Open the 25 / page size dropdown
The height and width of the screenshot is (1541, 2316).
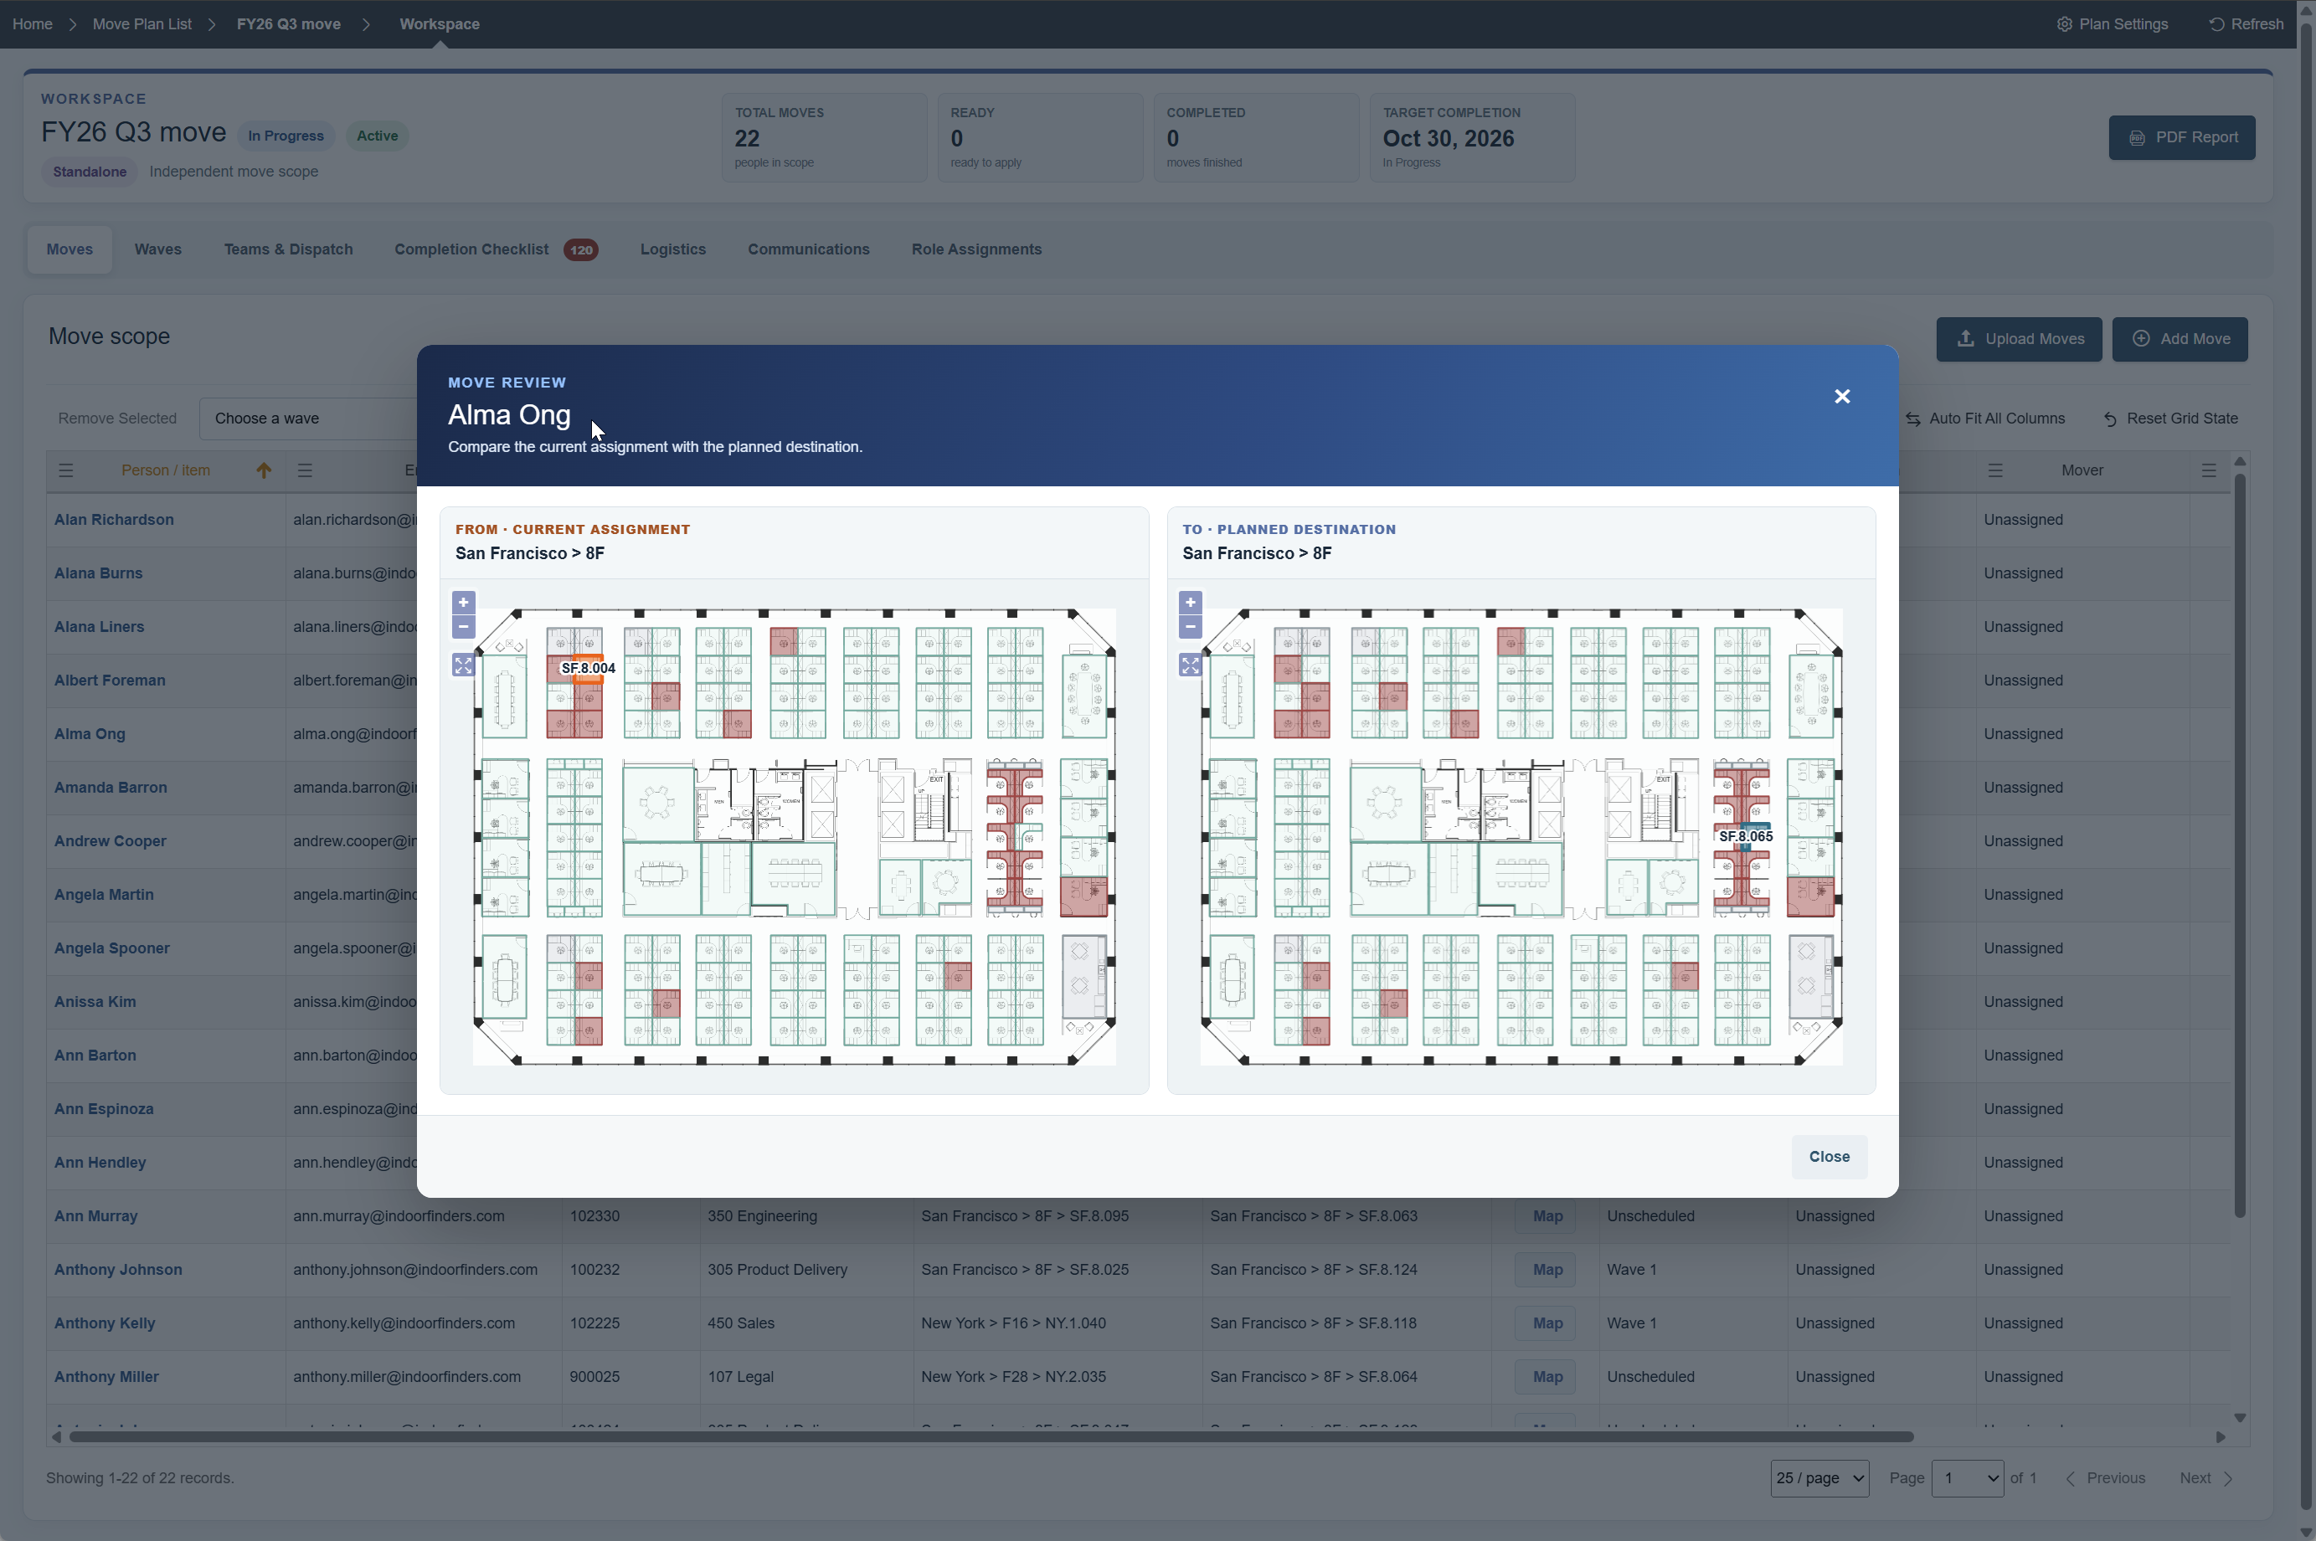click(1819, 1478)
